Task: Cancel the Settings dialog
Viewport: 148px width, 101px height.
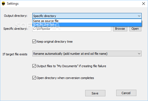Action: [x=126, y=93]
